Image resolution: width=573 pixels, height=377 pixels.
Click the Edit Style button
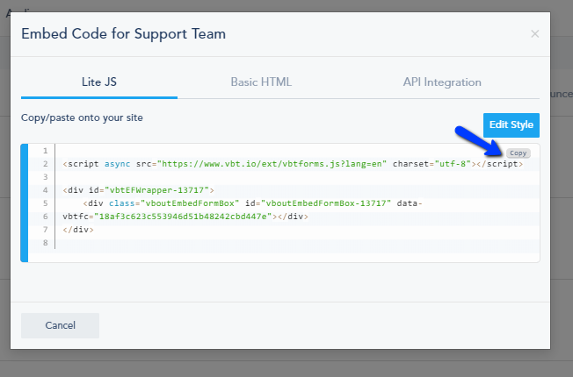tap(511, 125)
